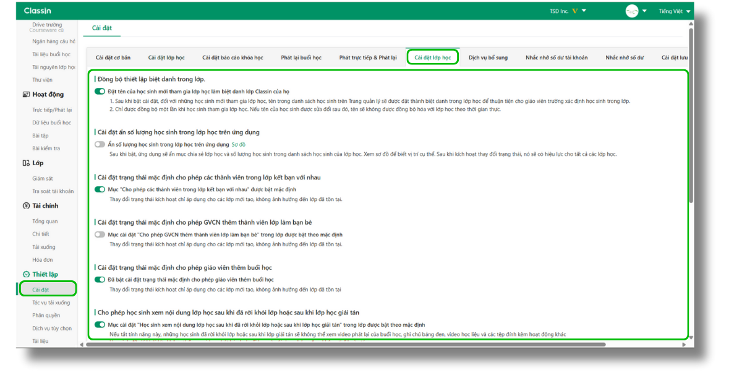Click the vertical page scrollbar
The height and width of the screenshot is (375, 734).
point(691,124)
